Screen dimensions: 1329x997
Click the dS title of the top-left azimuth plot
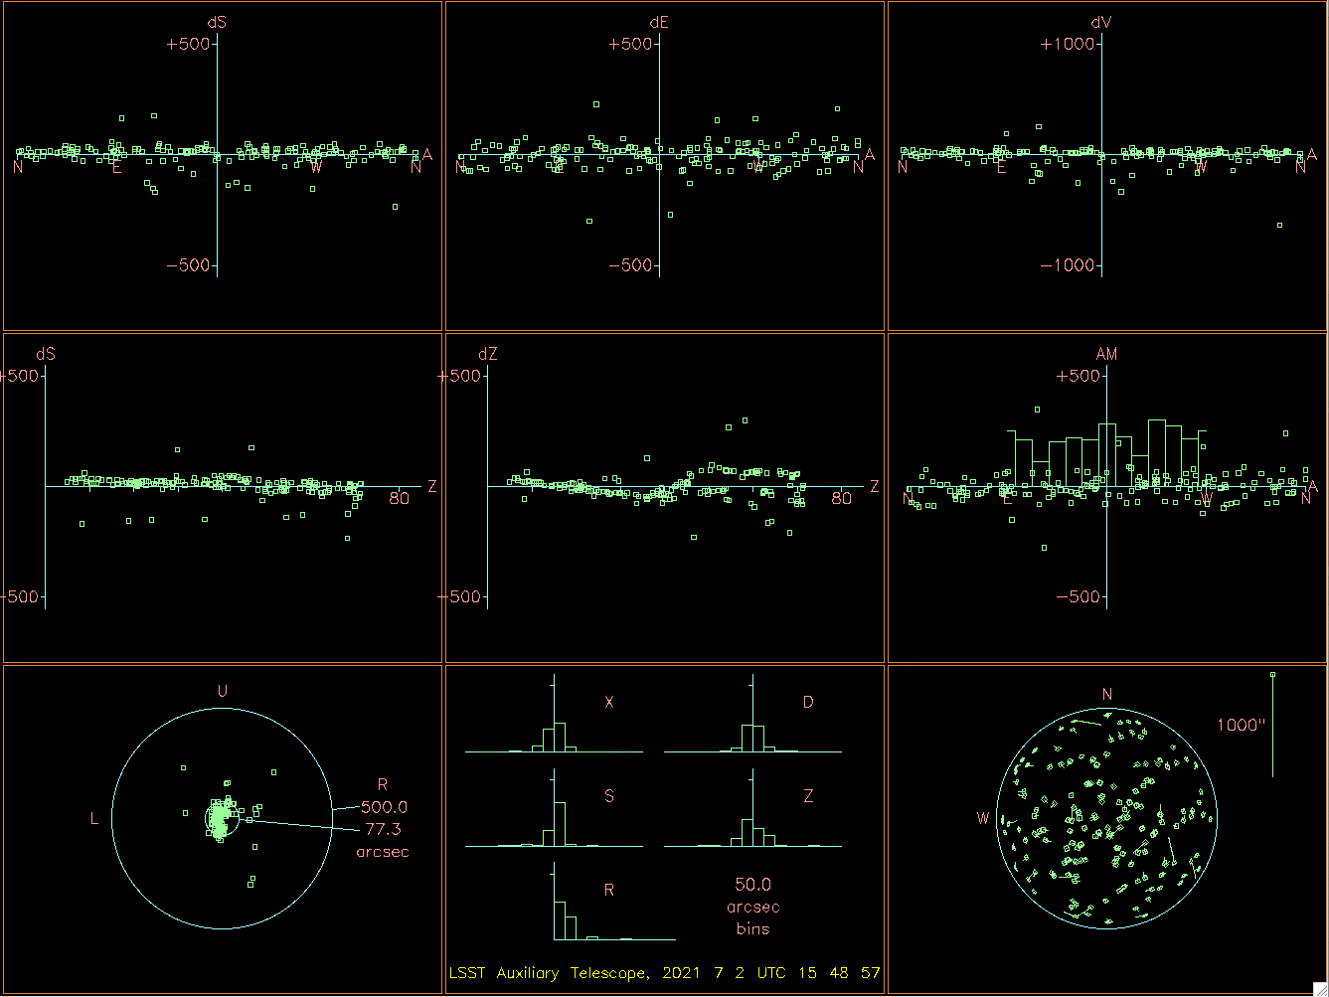click(x=217, y=22)
